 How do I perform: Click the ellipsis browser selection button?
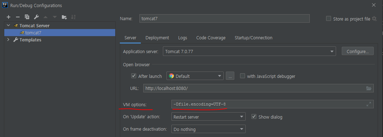pos(230,76)
